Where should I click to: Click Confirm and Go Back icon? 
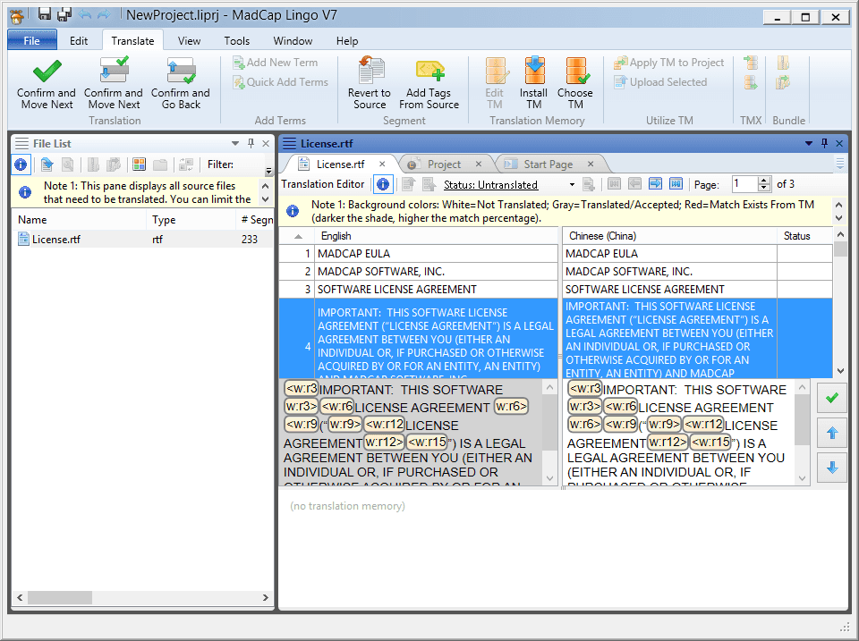click(181, 71)
